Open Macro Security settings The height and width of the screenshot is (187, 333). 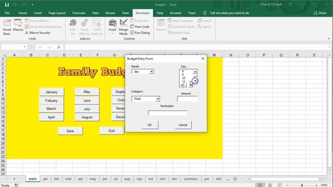click(37, 33)
